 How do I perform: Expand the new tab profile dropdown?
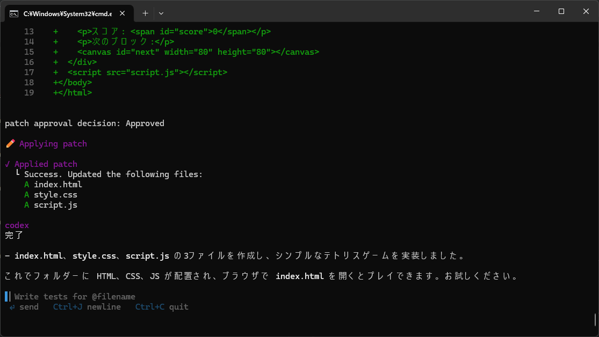161,13
